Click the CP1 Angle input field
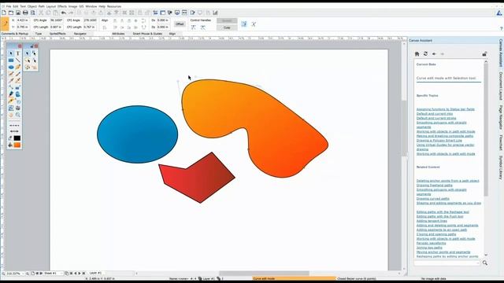The image size is (504, 283). pos(57,20)
